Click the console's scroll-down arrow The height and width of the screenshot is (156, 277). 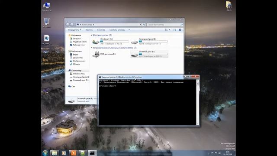[x=197, y=124]
